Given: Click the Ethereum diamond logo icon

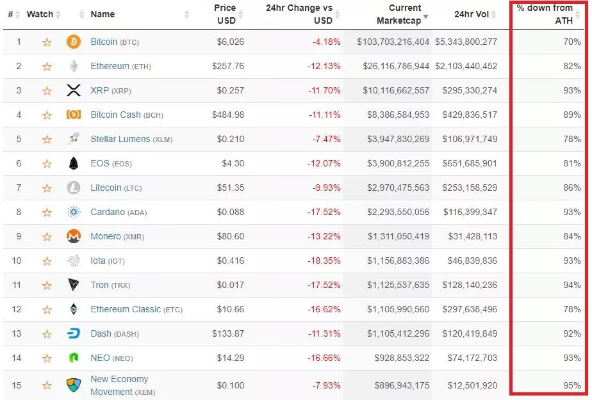Looking at the screenshot, I should [x=74, y=67].
